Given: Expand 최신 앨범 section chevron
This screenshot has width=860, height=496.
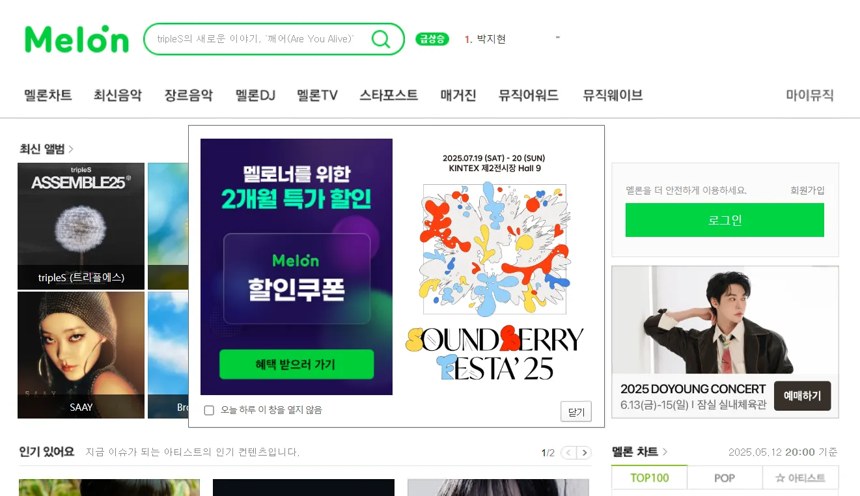Looking at the screenshot, I should point(71,150).
